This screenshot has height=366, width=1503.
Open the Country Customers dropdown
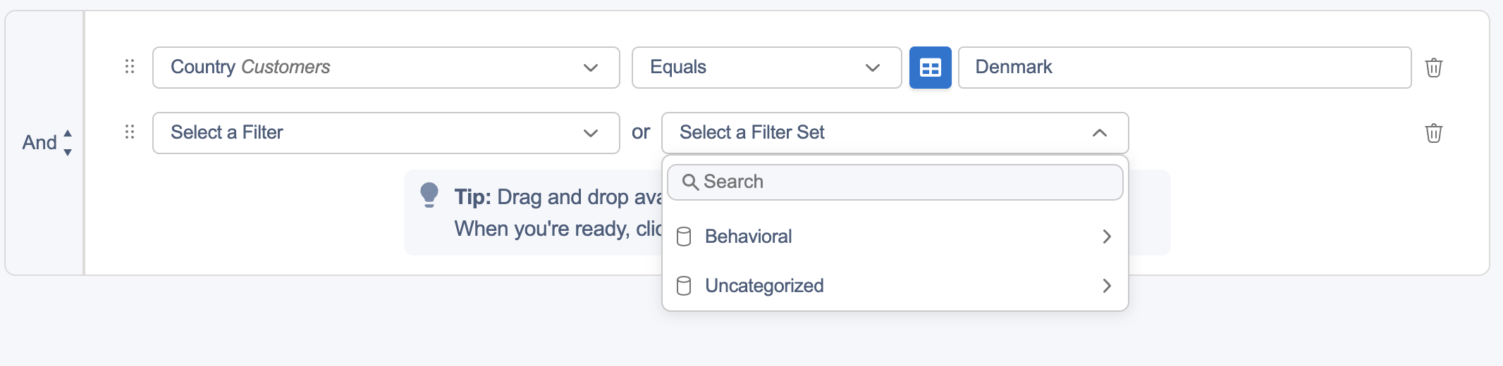click(x=386, y=68)
